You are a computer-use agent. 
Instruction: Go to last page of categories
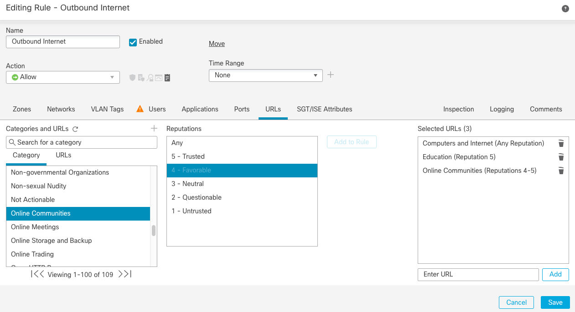click(129, 274)
